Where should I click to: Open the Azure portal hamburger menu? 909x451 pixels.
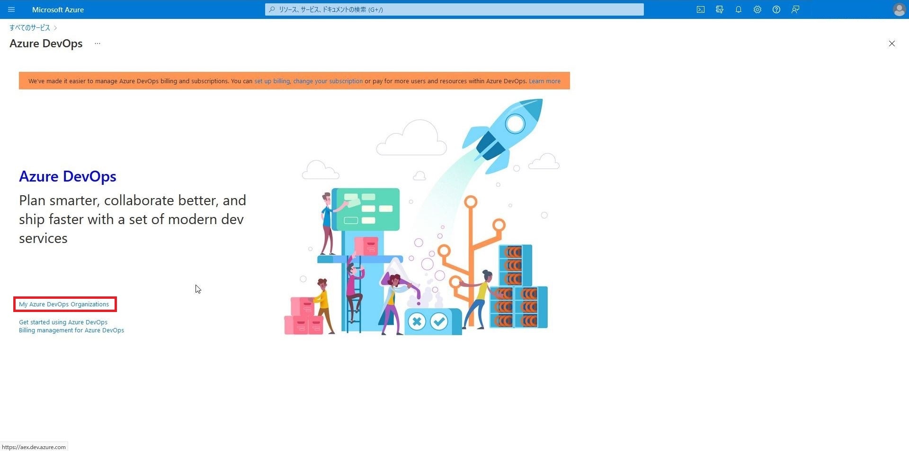click(x=11, y=9)
